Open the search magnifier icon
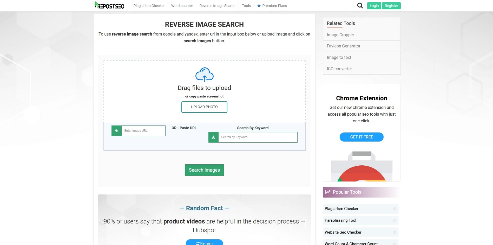 (x=360, y=5)
